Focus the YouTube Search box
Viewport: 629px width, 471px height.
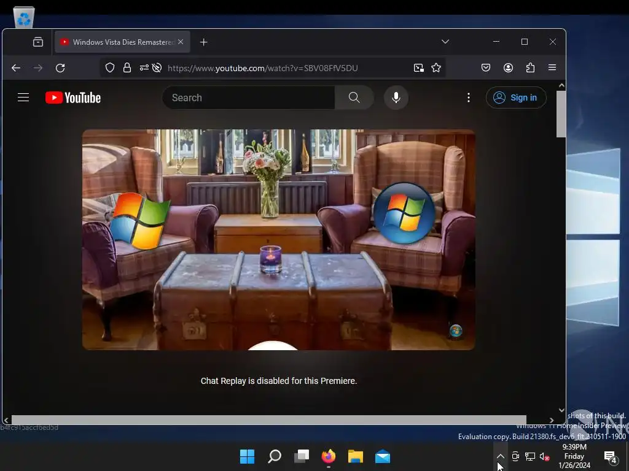(x=249, y=98)
